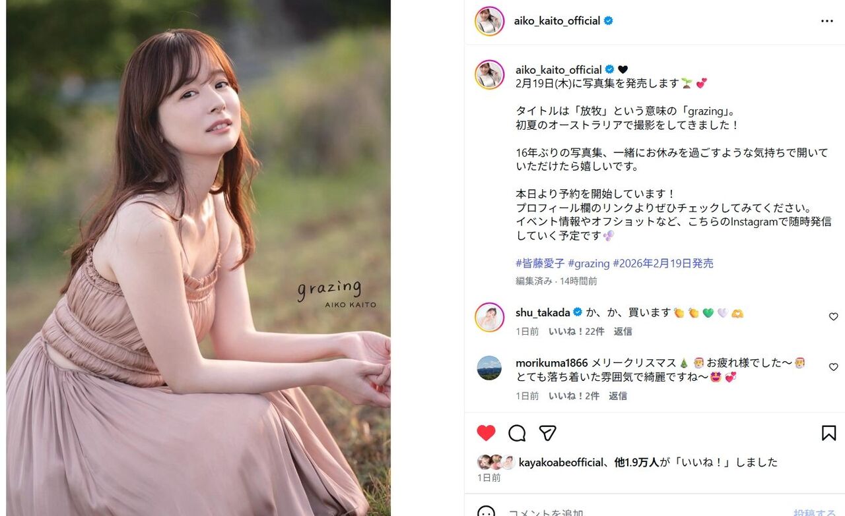Open aiko_kaito_official header profile picture

489,21
